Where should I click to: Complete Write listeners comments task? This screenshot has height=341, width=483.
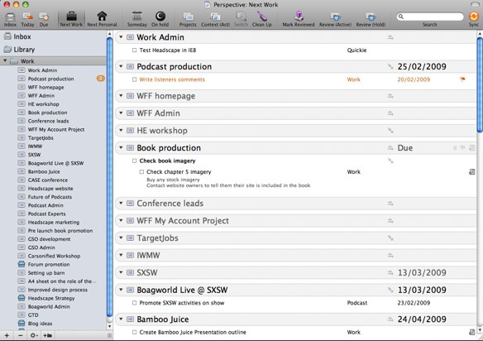134,79
